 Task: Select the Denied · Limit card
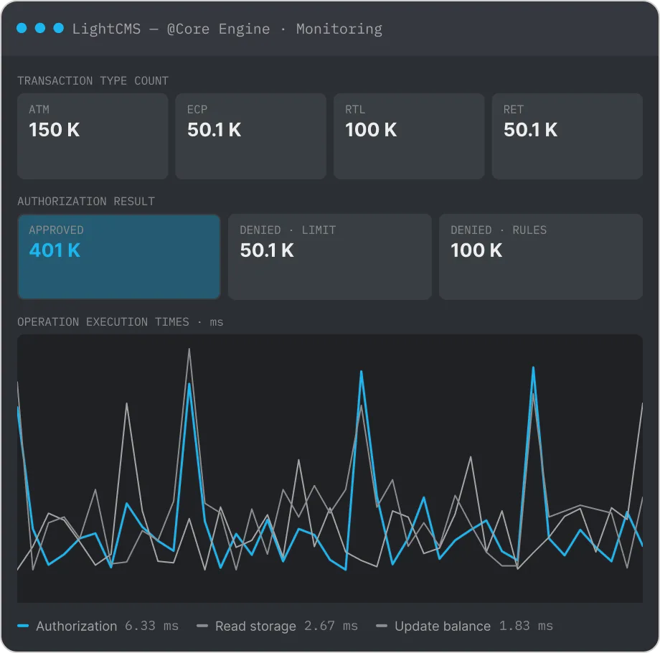pyautogui.click(x=330, y=257)
